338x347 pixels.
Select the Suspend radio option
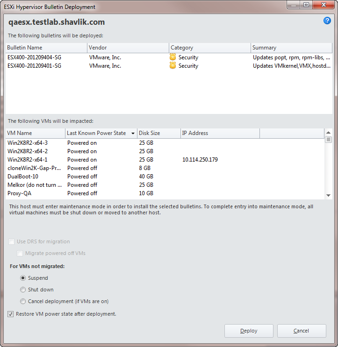[23, 278]
